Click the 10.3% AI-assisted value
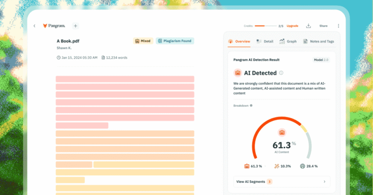 (x=286, y=166)
